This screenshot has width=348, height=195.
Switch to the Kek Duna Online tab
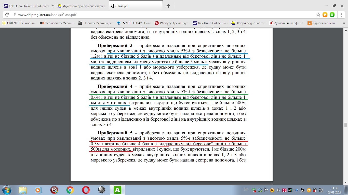pyautogui.click(x=28, y=6)
